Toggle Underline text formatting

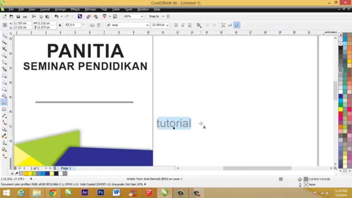[x=189, y=25]
